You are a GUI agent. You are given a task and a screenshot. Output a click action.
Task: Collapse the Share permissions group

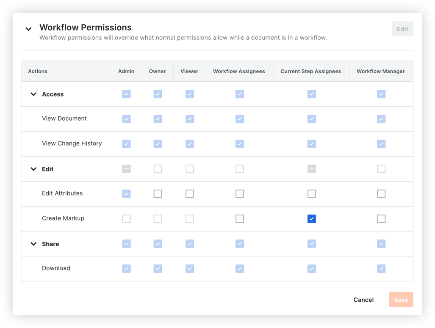click(33, 244)
